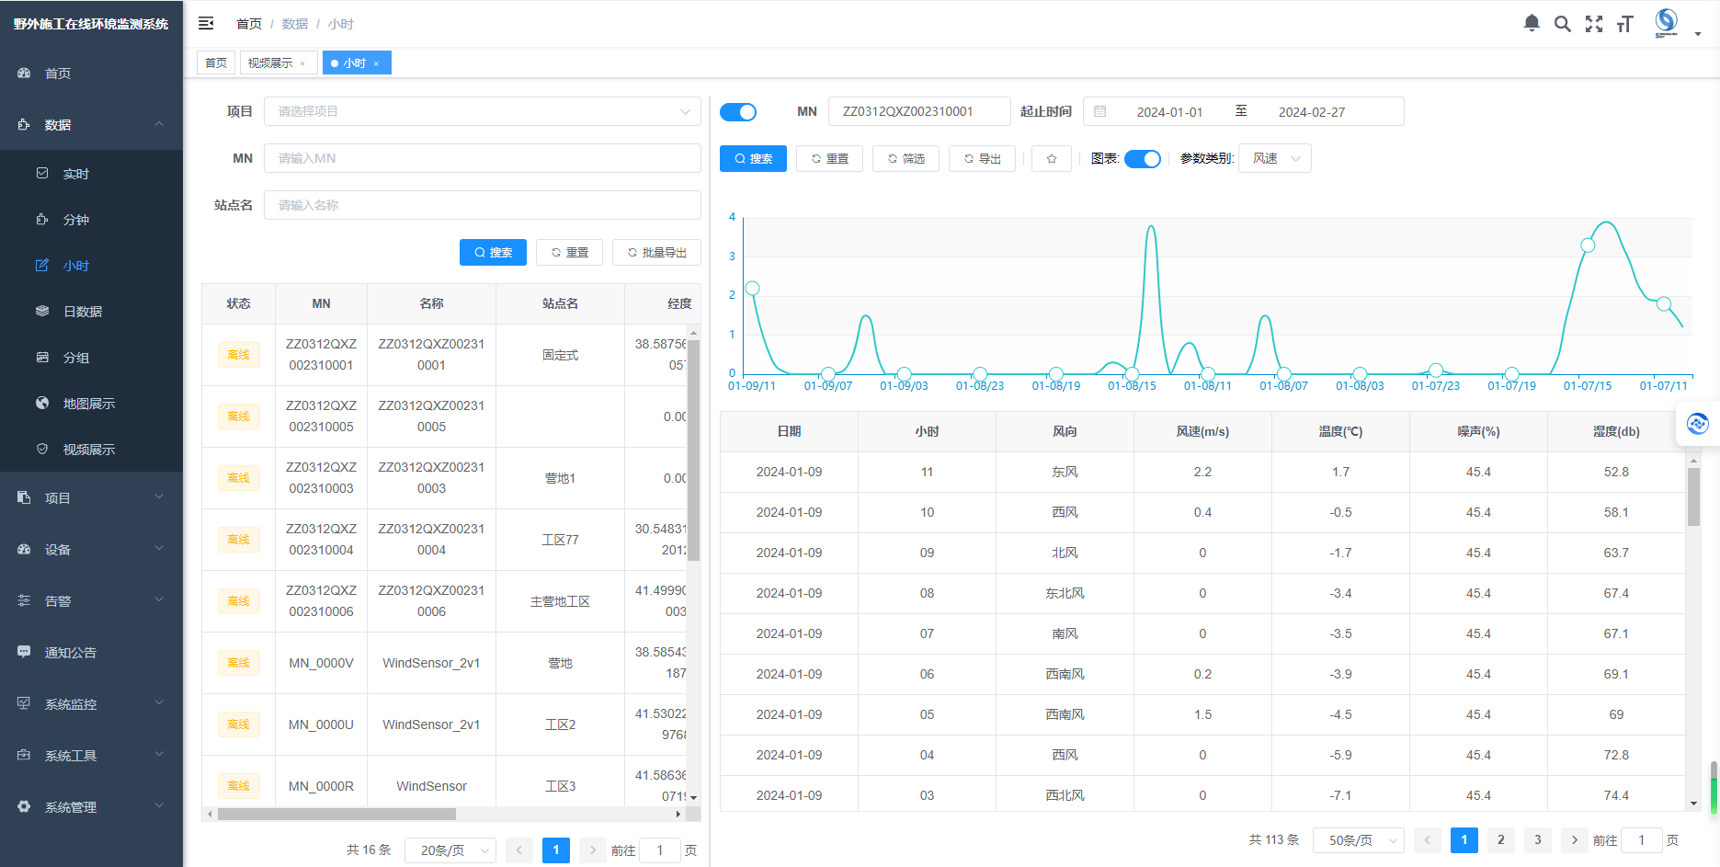Viewport: 1720px width, 867px height.
Task: Click next page arrow in hourly data pagination
Action: pyautogui.click(x=1575, y=840)
